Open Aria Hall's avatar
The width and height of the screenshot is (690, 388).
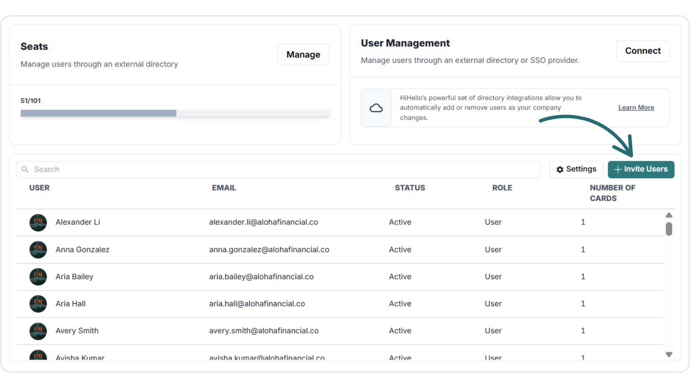38,304
